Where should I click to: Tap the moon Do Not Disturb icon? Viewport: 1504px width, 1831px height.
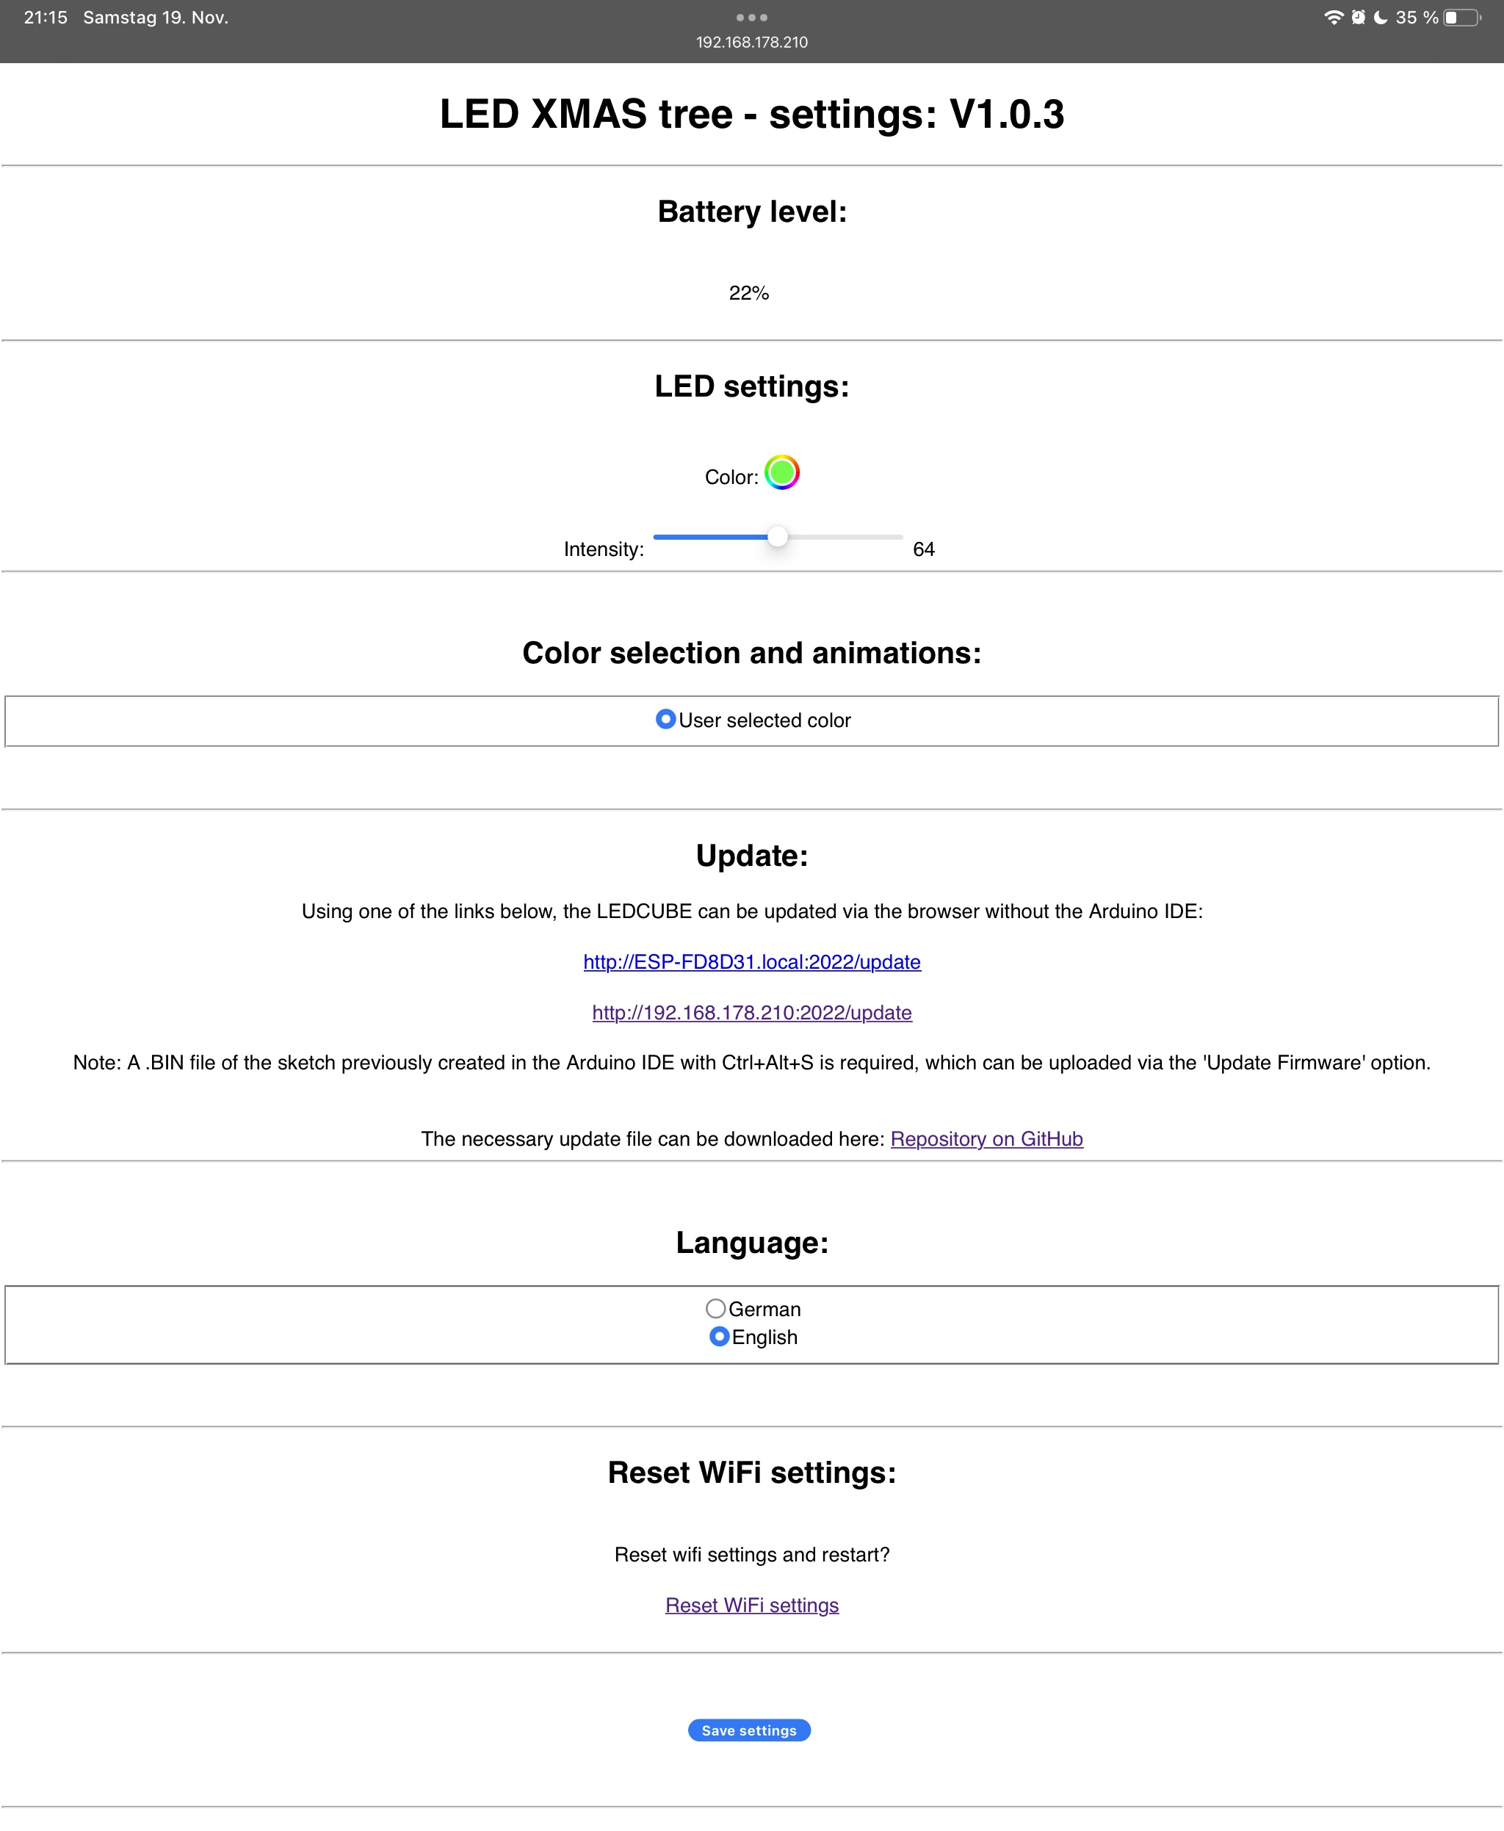1381,18
